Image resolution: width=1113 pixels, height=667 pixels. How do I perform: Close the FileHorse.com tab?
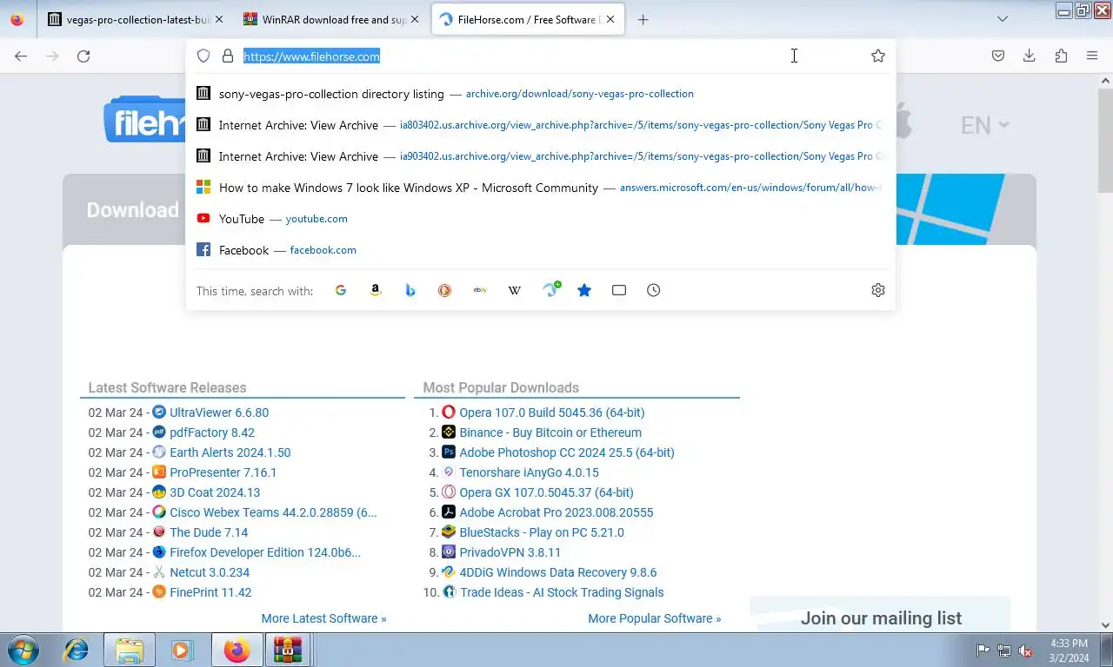(610, 19)
